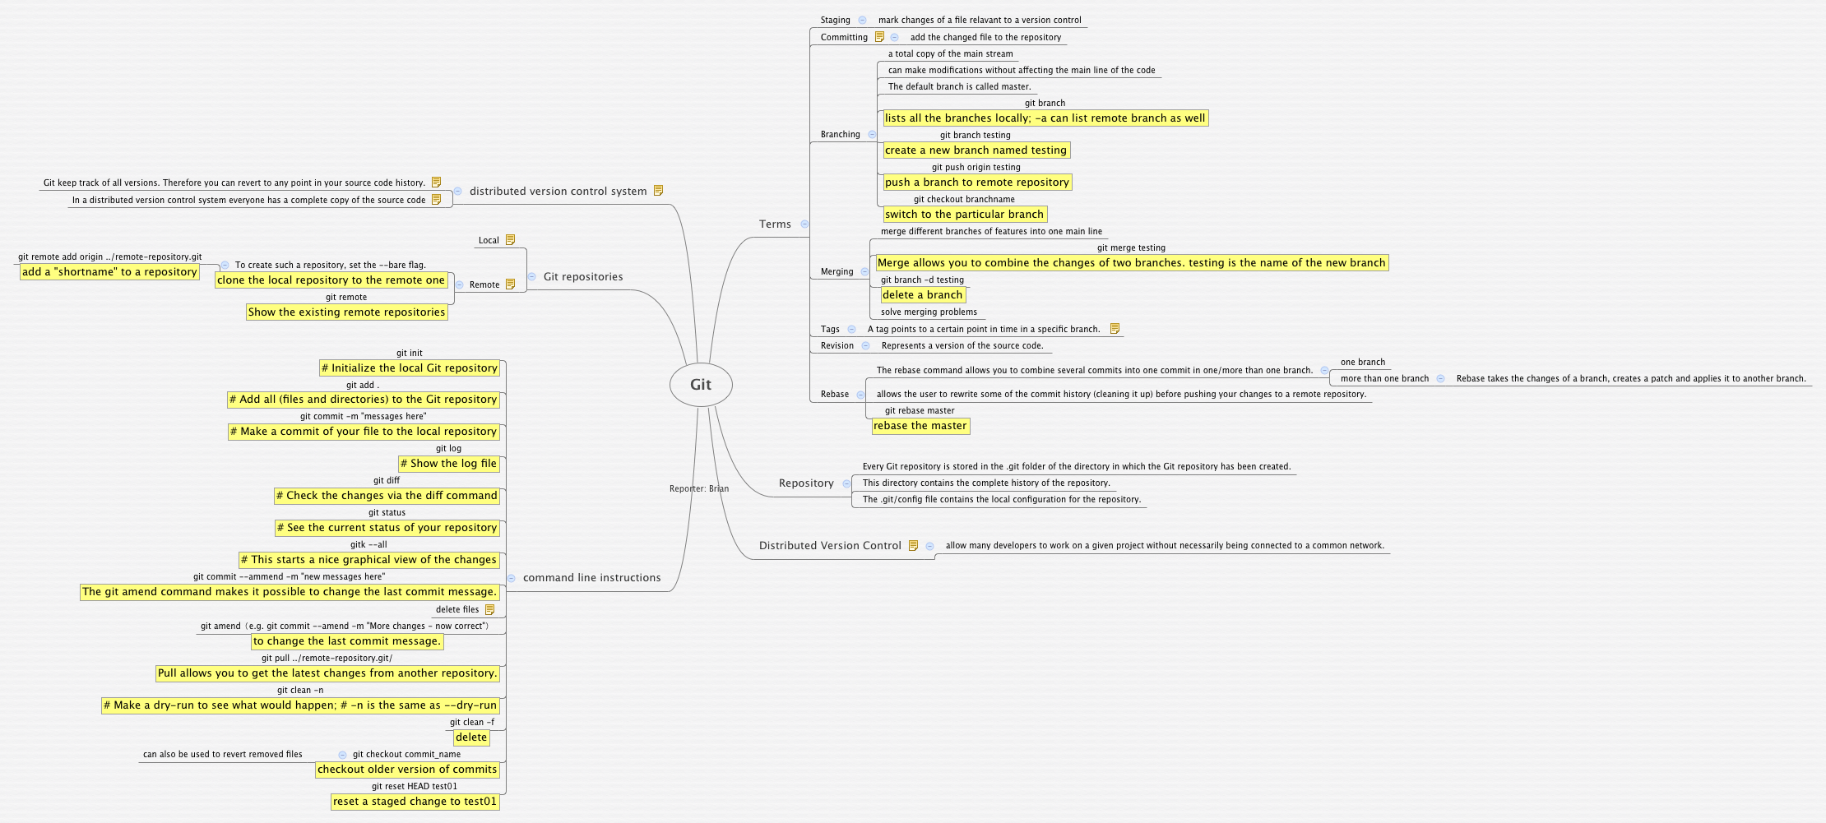Select the "delete a branch" node
The image size is (1826, 823).
click(923, 294)
